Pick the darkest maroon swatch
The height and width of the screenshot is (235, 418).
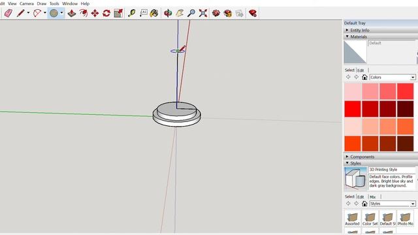pos(405,109)
